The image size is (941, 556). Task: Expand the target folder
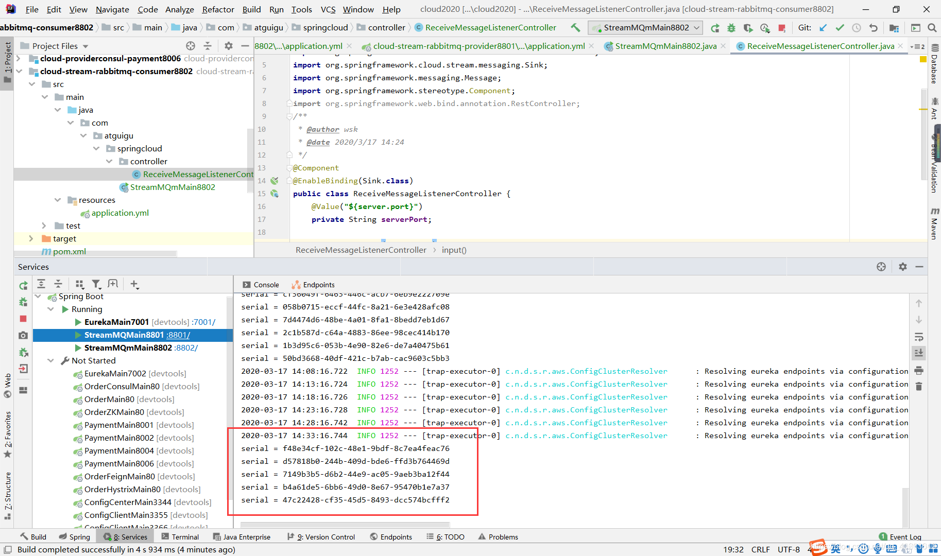31,239
